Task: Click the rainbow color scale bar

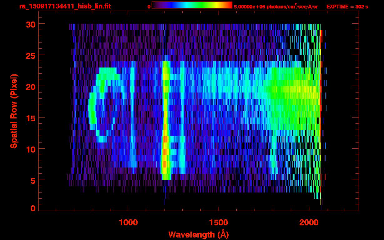Action: [x=192, y=5]
